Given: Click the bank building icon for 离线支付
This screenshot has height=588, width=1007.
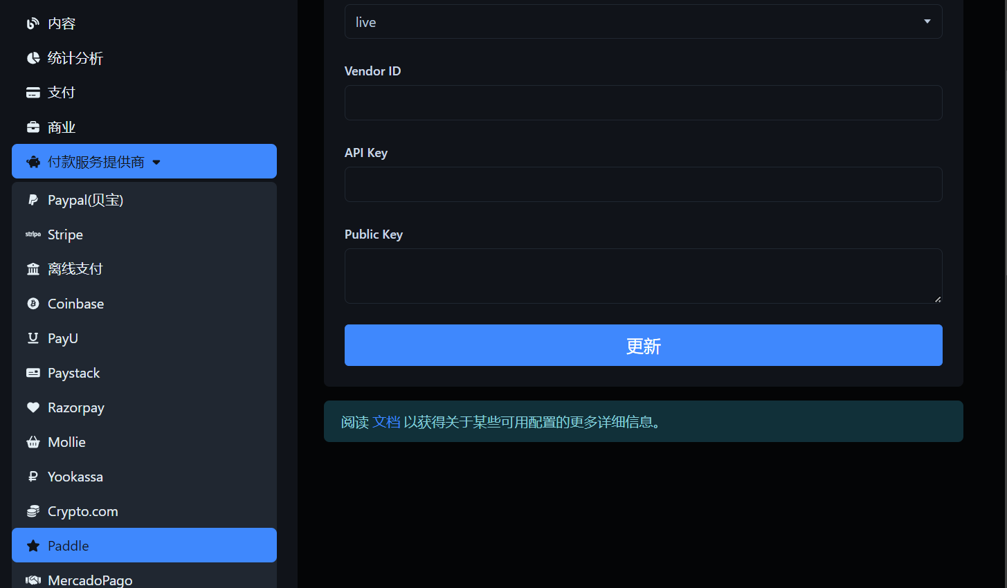Looking at the screenshot, I should [33, 269].
